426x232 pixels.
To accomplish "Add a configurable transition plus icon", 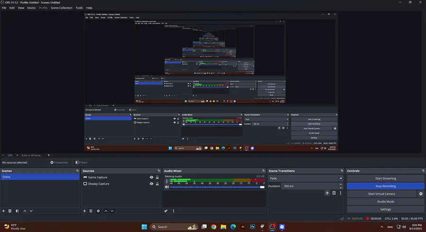I will [327, 193].
